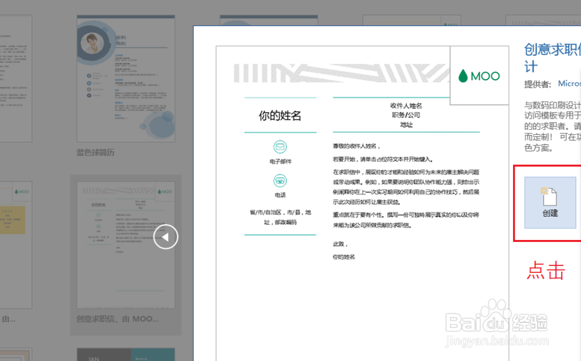Image resolution: width=581 pixels, height=361 pixels.
Task: Click the 电子邮件 label in preview
Action: [280, 161]
